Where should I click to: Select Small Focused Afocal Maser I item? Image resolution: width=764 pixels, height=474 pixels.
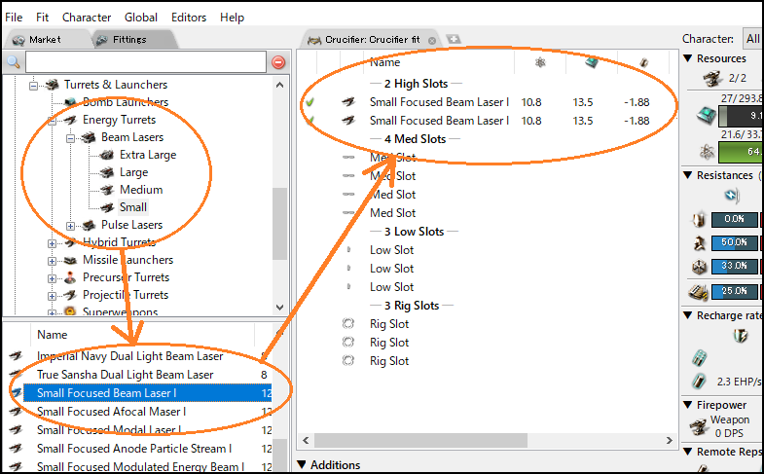pos(111,412)
